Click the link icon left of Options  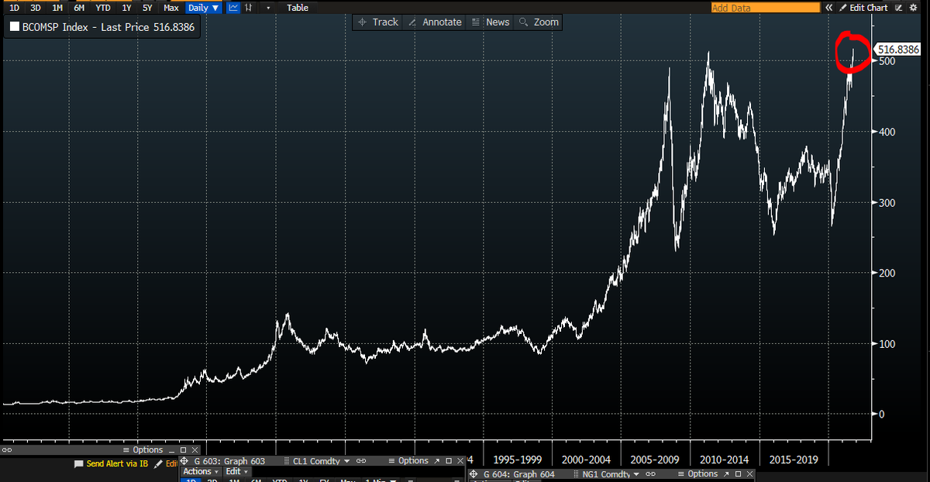(7, 449)
